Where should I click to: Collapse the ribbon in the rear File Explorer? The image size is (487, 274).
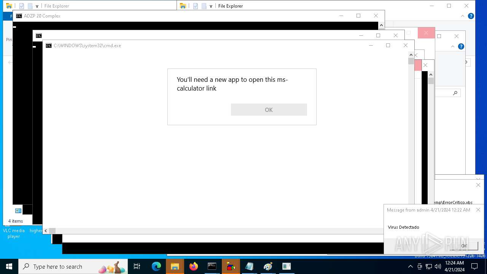coord(463,16)
